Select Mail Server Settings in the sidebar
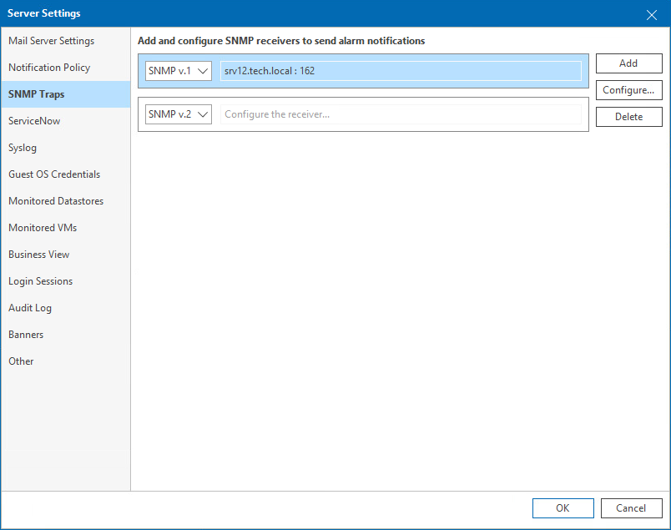This screenshot has height=530, width=671. click(x=51, y=40)
